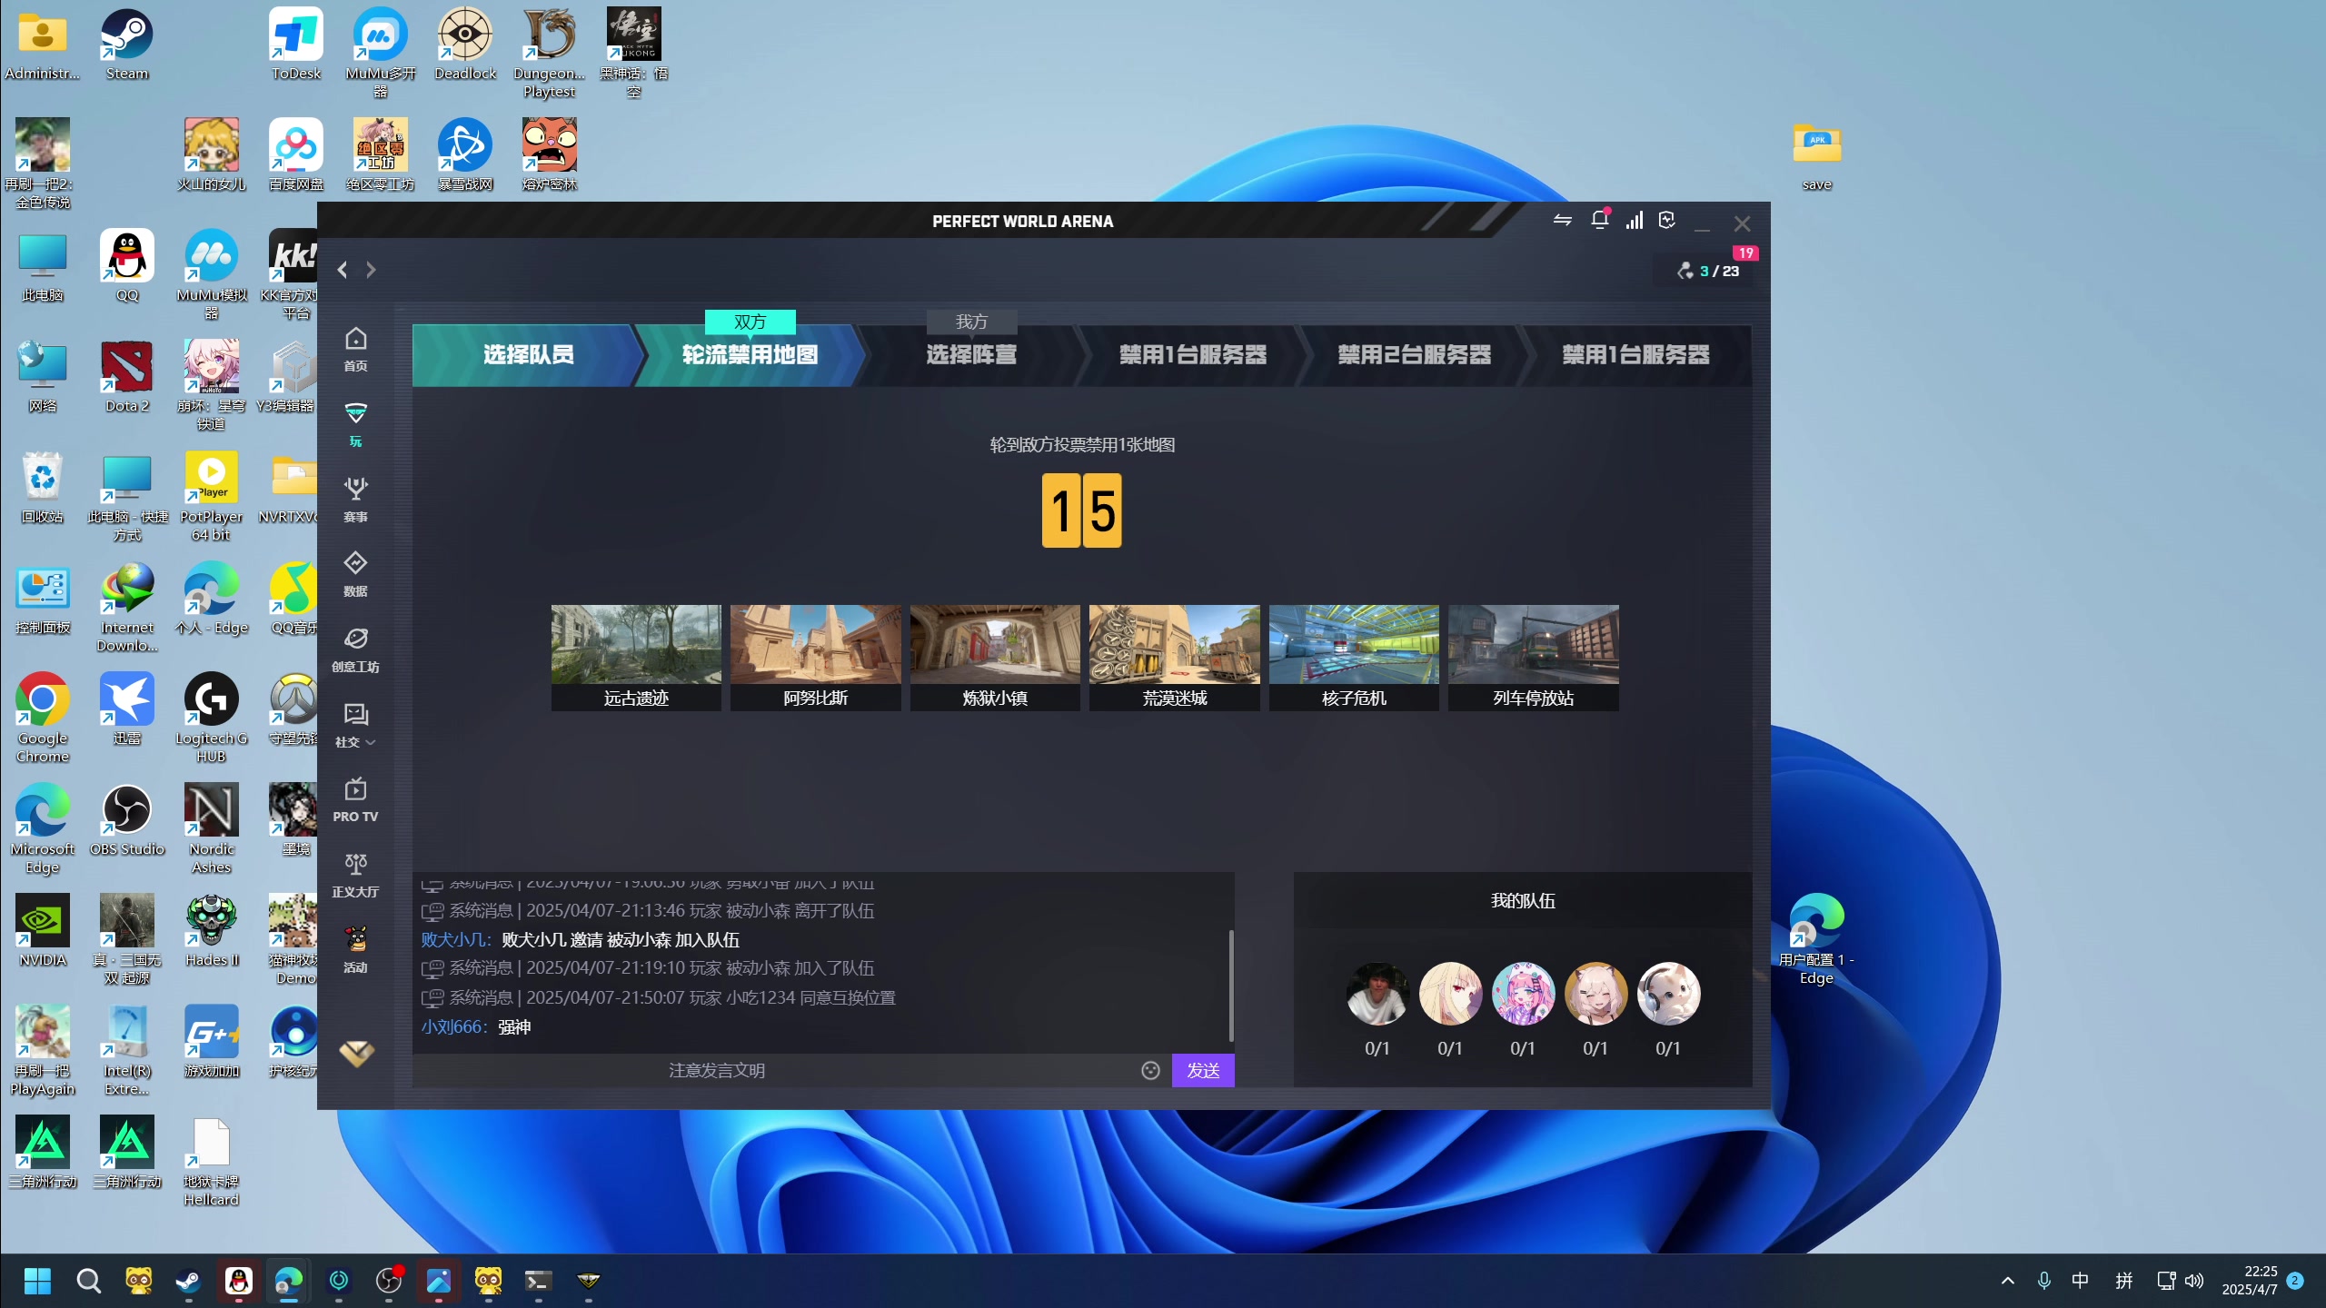Pick the 荒漠迷城 map thumbnail
The width and height of the screenshot is (2326, 1308).
tap(1175, 658)
